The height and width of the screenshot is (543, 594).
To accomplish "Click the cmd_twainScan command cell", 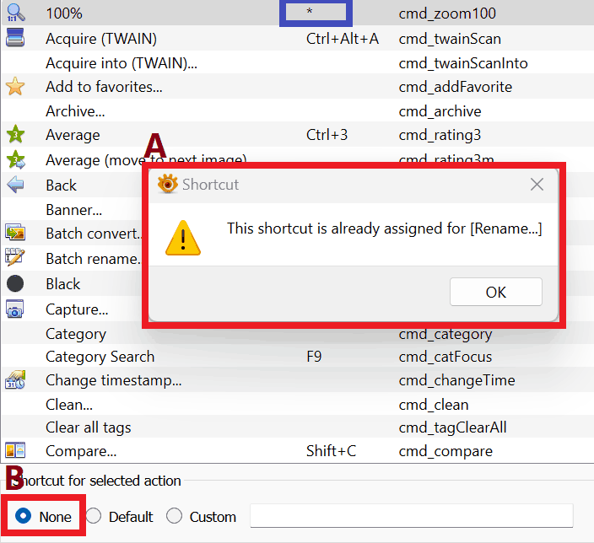I will point(450,39).
